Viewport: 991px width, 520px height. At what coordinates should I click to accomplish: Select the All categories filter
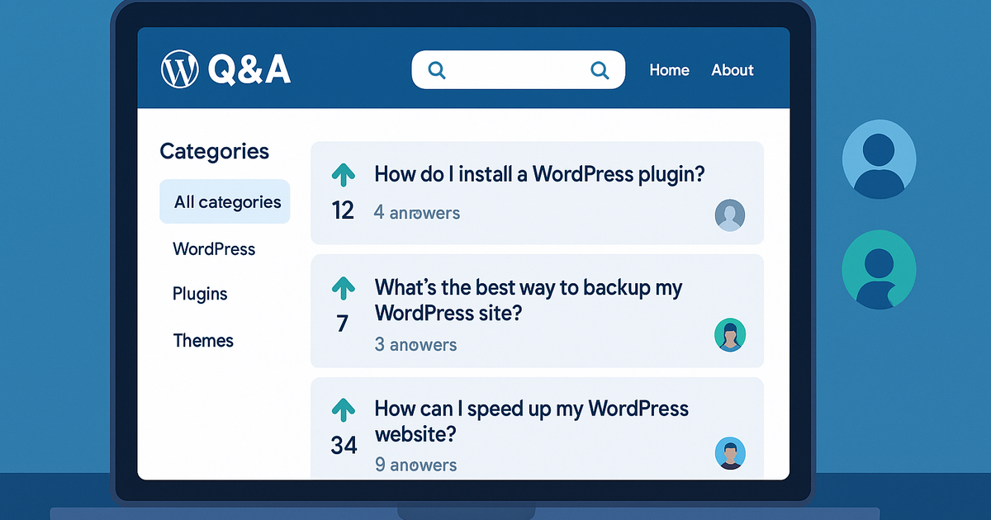pyautogui.click(x=225, y=201)
